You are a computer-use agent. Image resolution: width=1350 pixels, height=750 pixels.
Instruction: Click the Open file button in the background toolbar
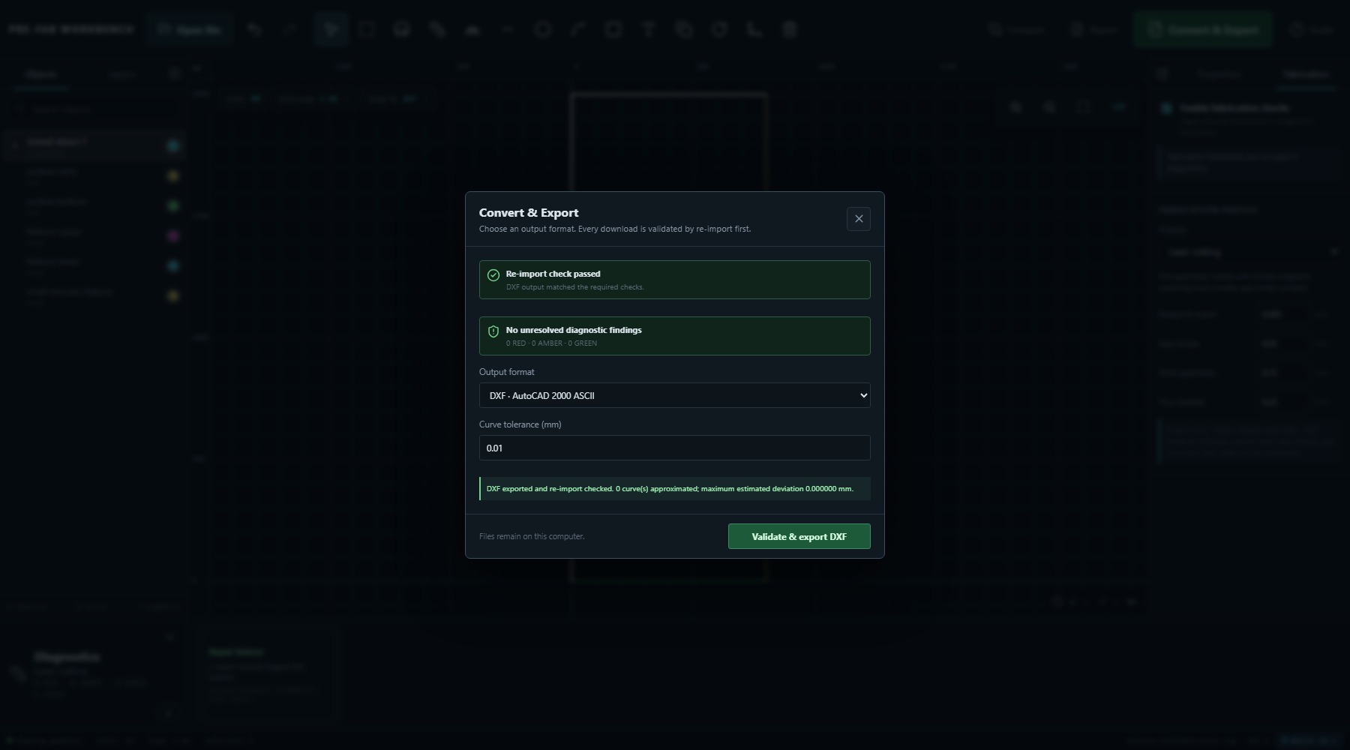[190, 30]
